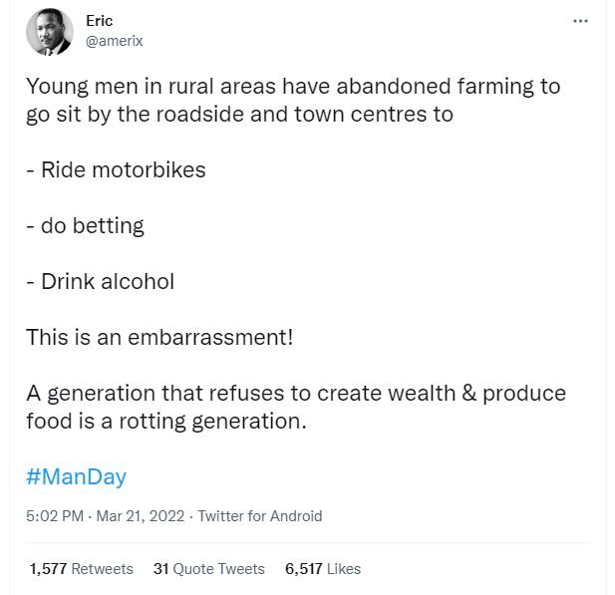View the 31 Quote Tweets
Screen dimensions: 615x595
coord(208,568)
